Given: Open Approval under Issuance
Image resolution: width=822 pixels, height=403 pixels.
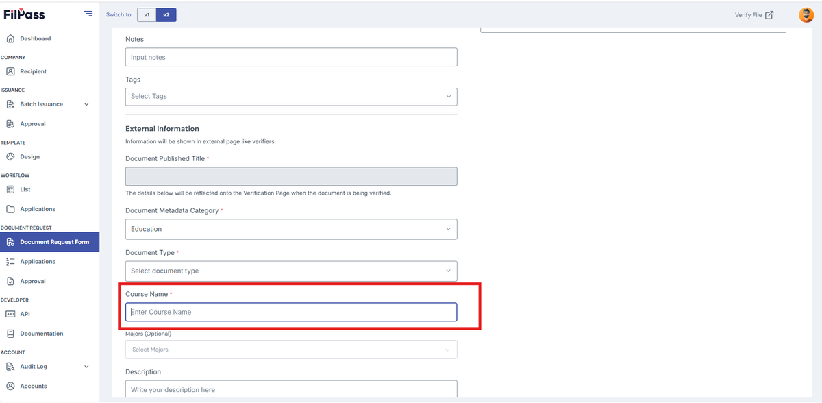Looking at the screenshot, I should click(33, 124).
